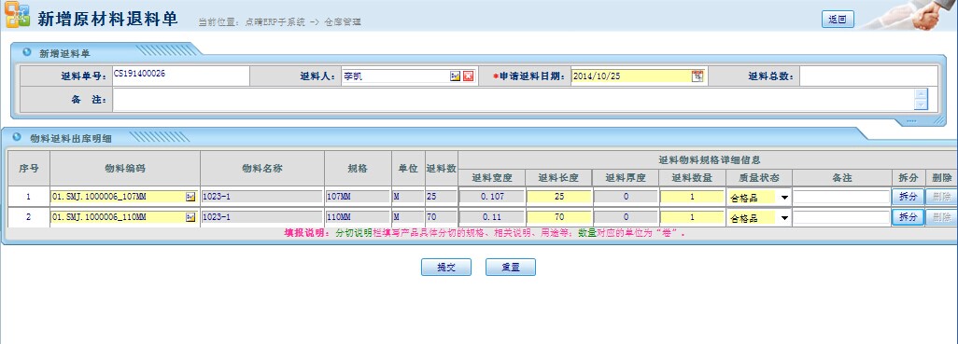Screen dimensions: 958x344
Task: Click the 新增退料单 panel header icon
Action: [27, 52]
